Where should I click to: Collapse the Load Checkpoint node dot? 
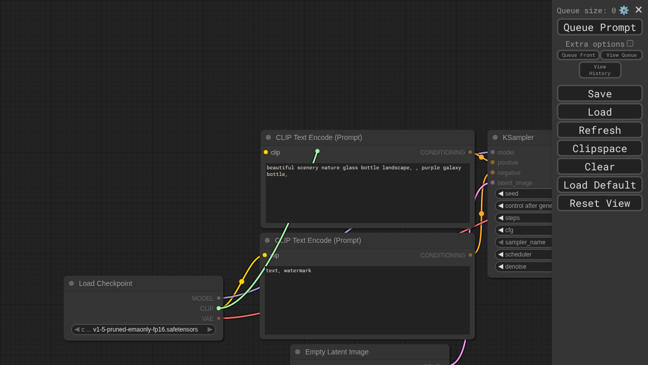pos(71,283)
